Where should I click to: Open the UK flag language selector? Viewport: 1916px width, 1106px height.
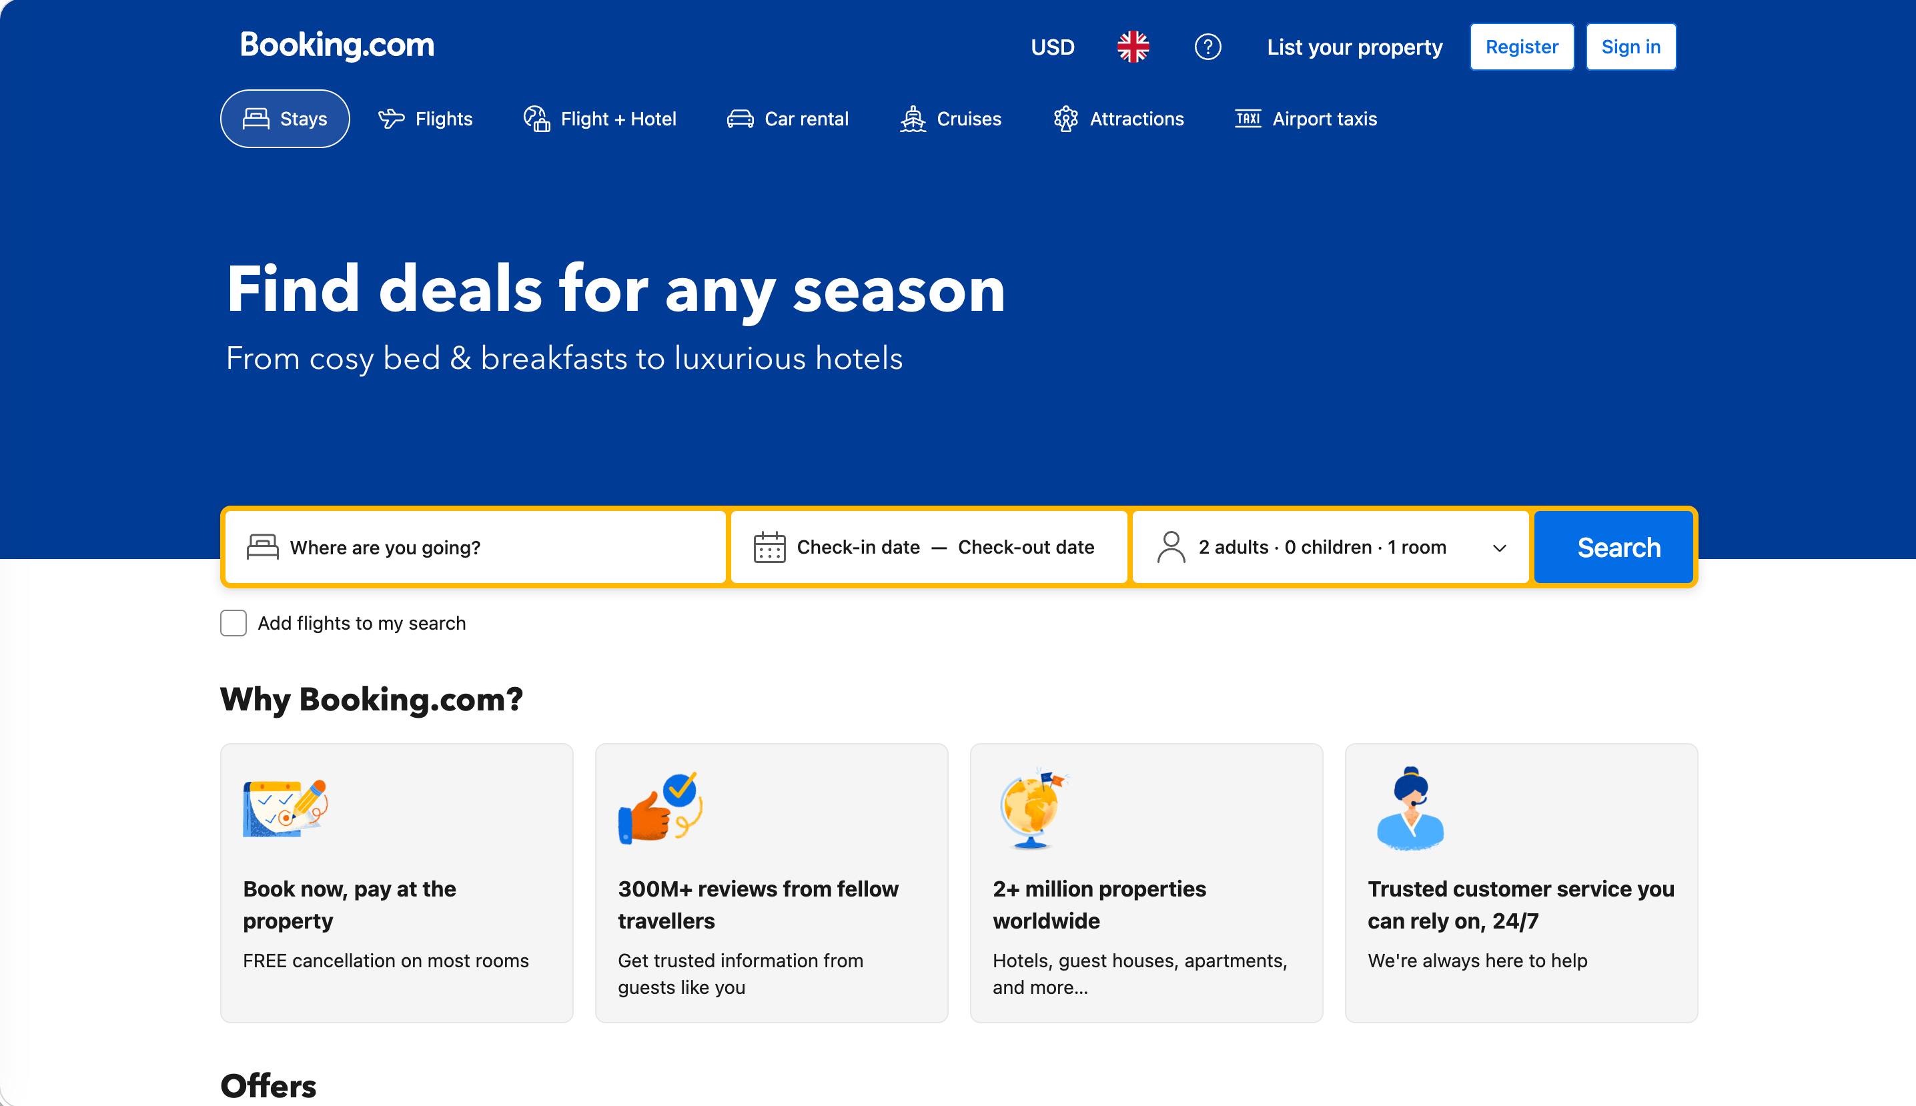pyautogui.click(x=1133, y=47)
